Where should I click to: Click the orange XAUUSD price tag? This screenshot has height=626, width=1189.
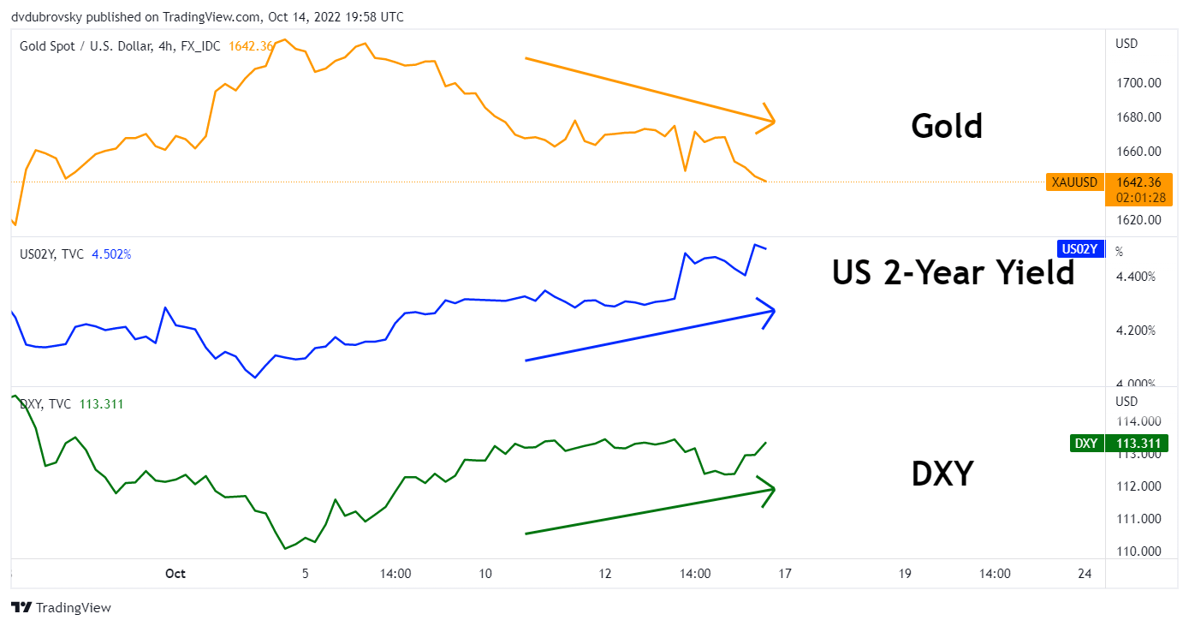tap(1073, 182)
